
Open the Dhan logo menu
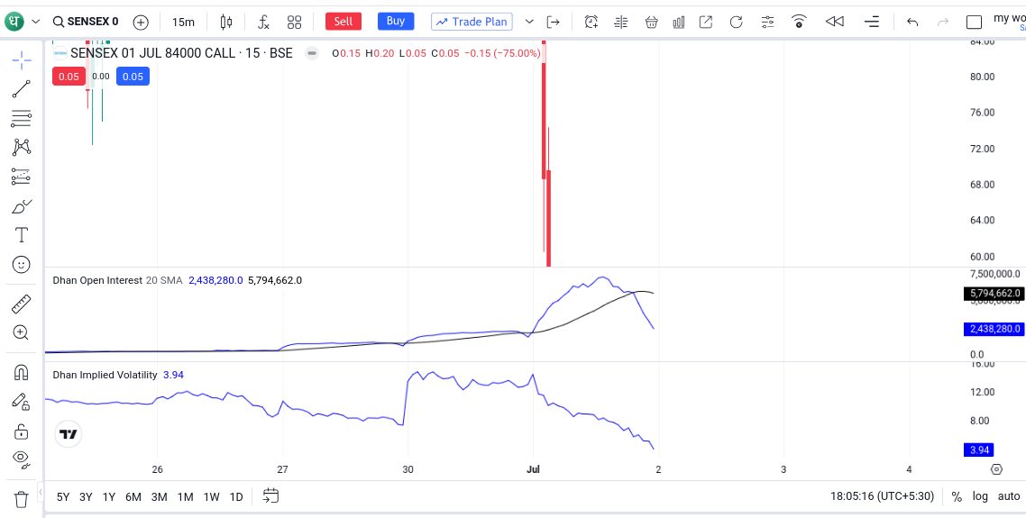14,22
